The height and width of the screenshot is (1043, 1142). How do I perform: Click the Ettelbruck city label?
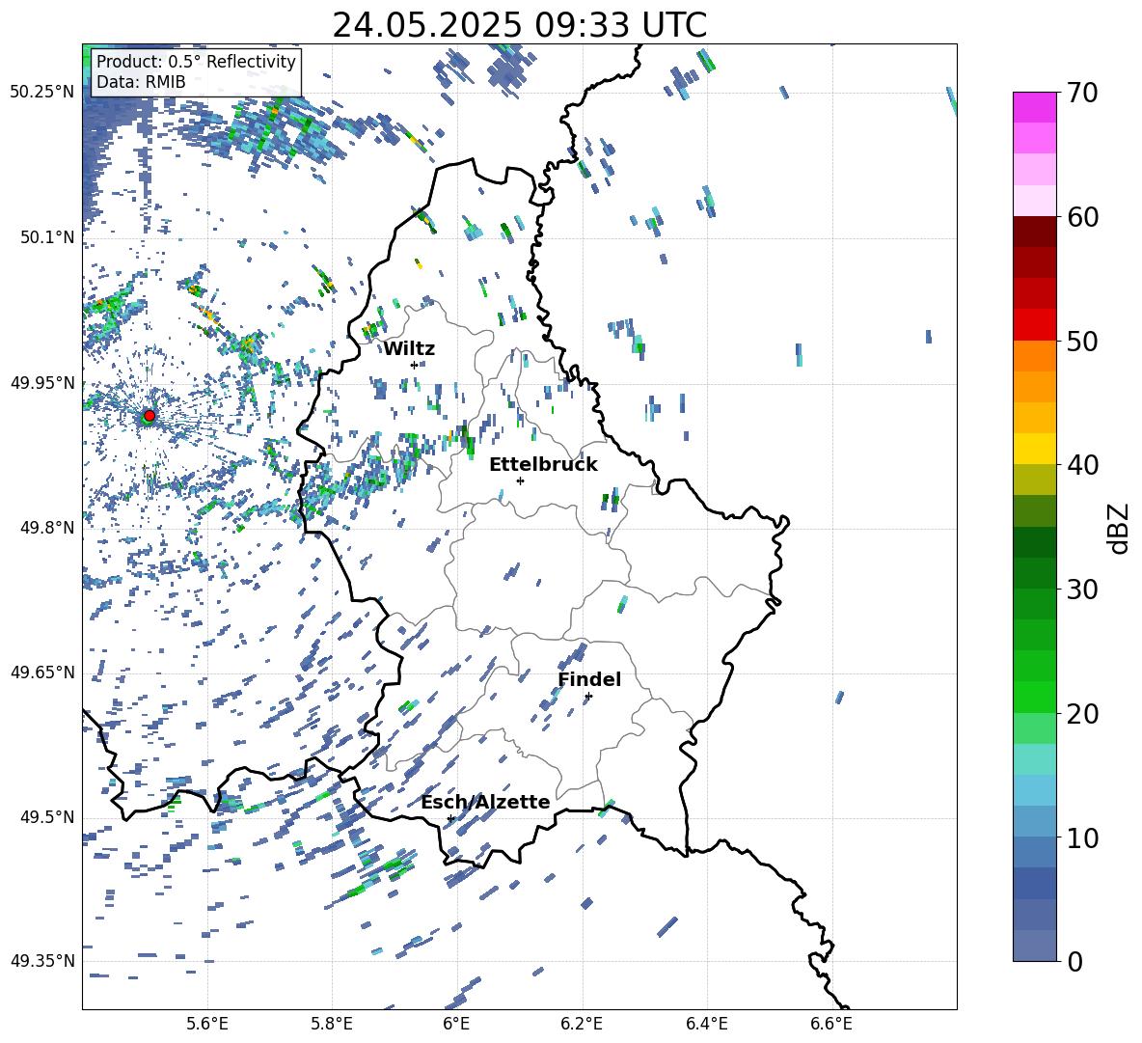click(x=543, y=465)
